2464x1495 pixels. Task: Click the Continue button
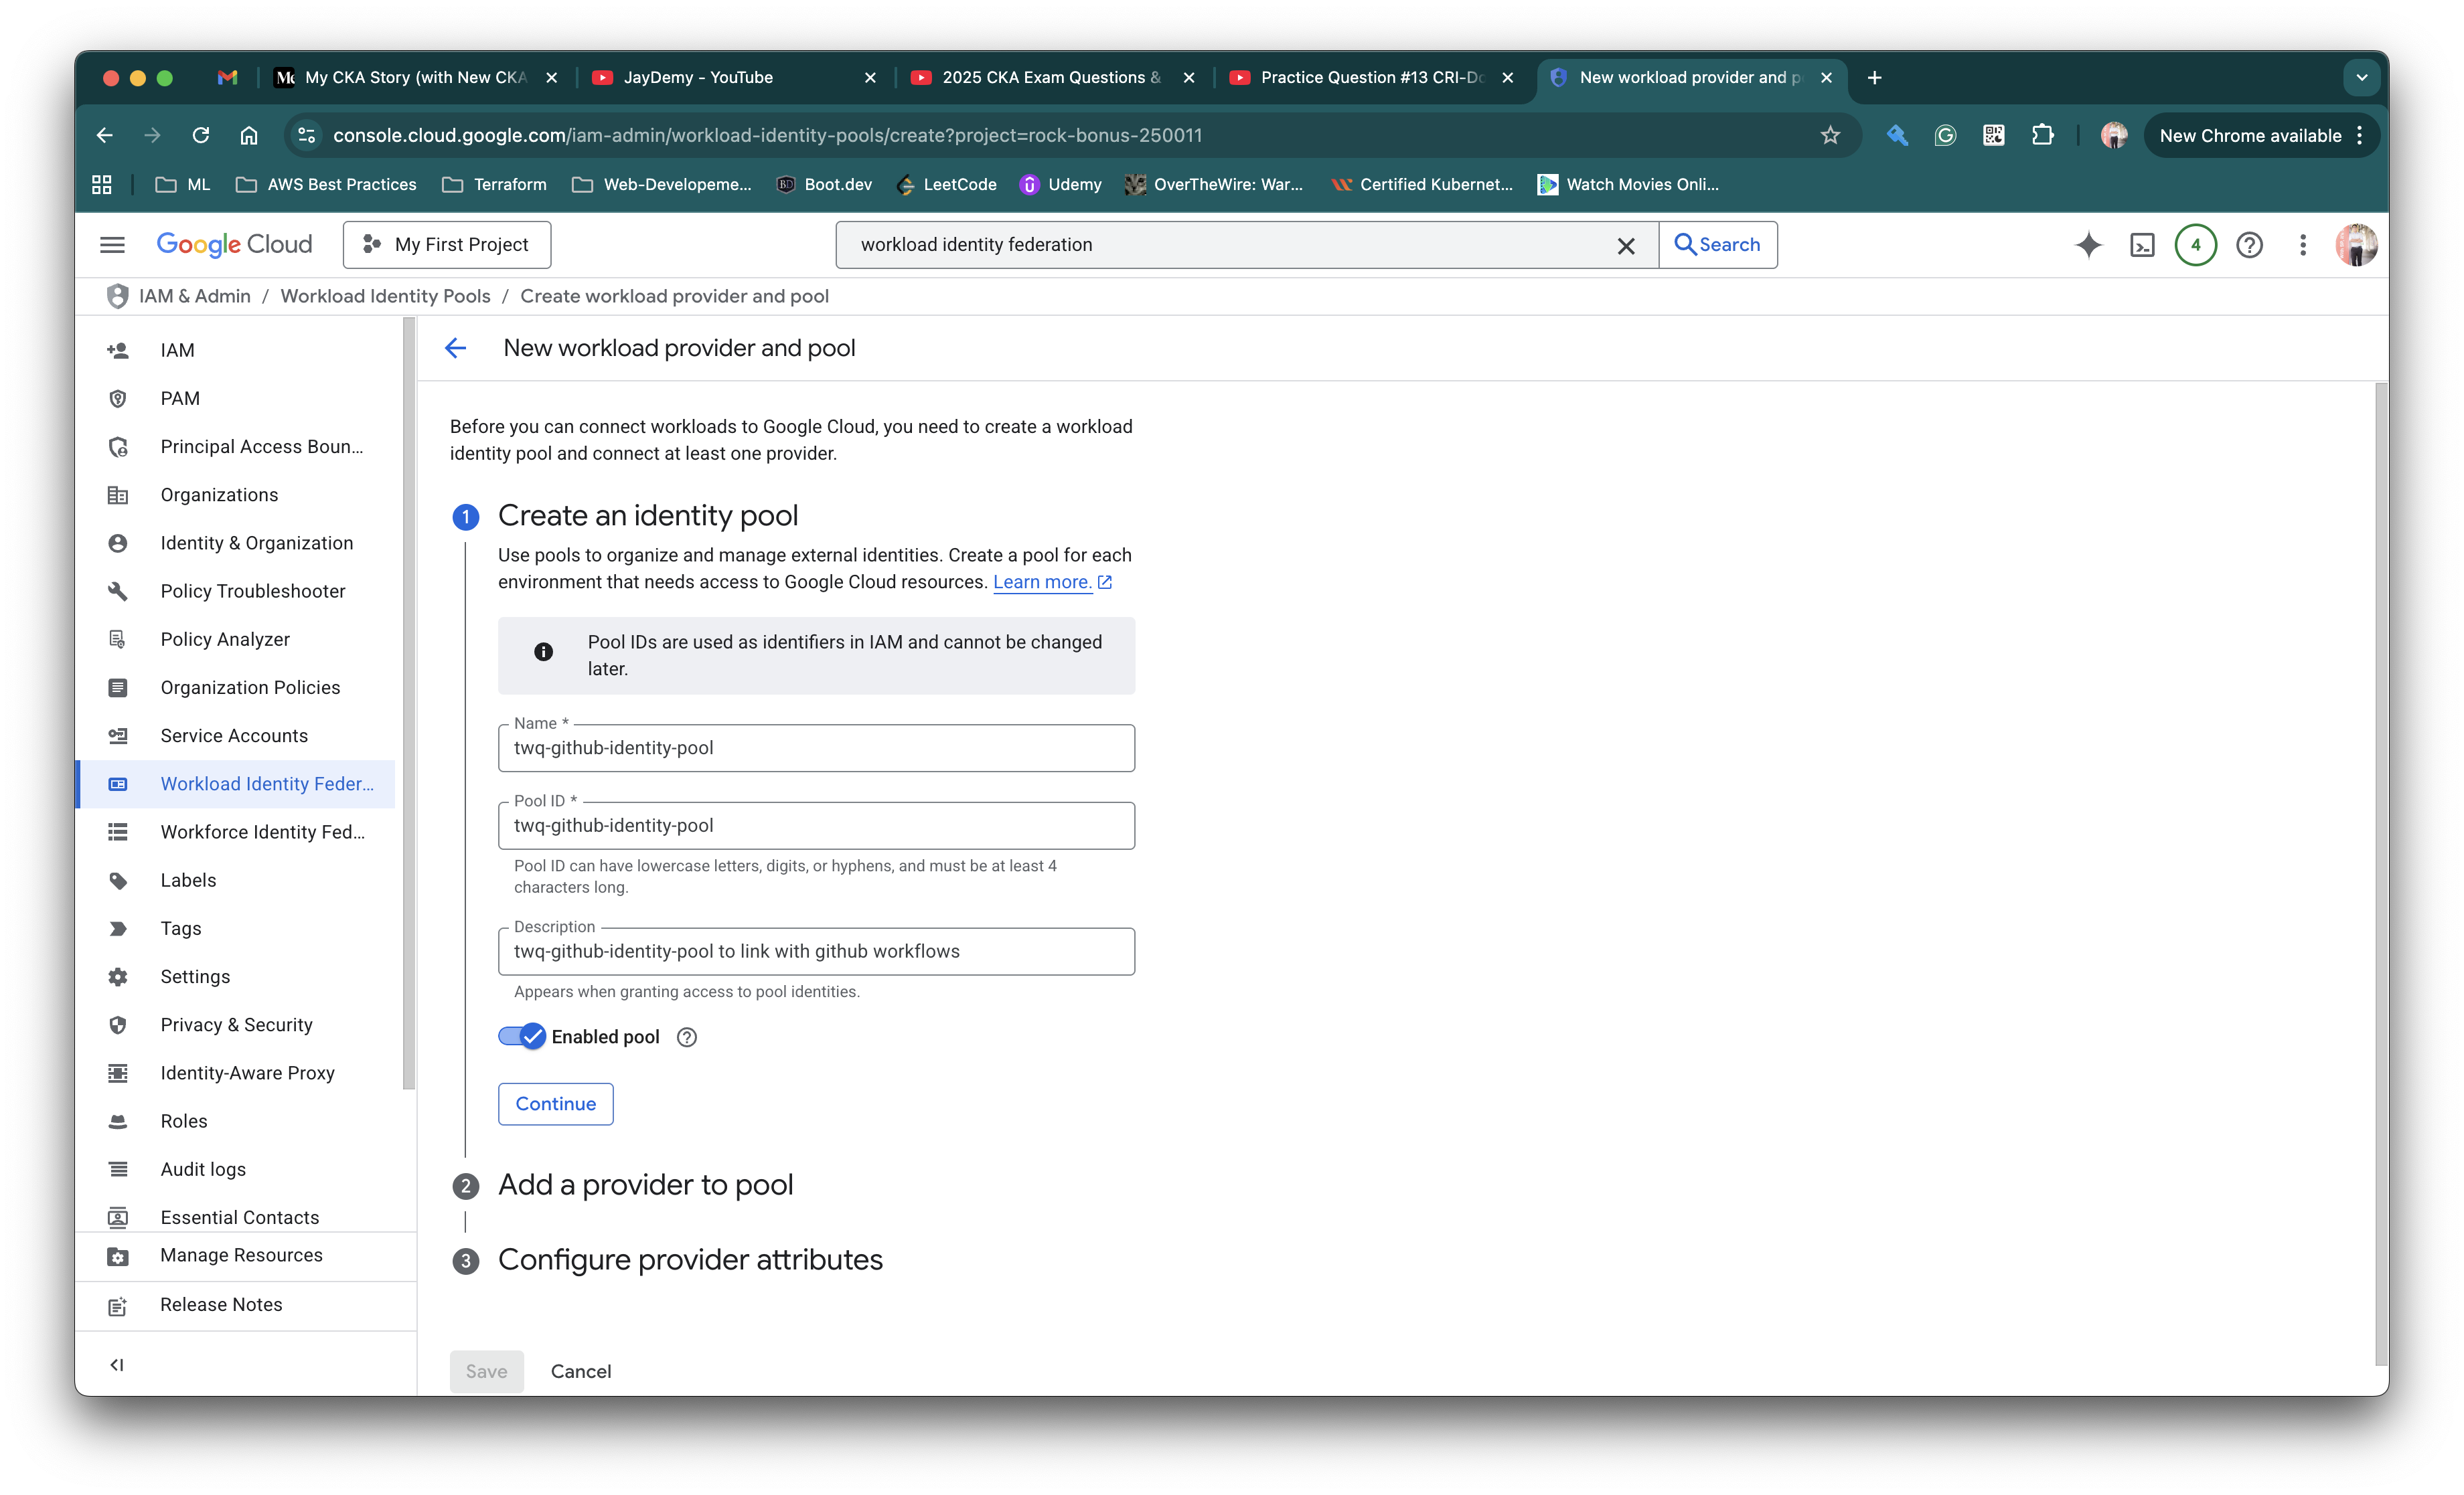click(x=556, y=1104)
